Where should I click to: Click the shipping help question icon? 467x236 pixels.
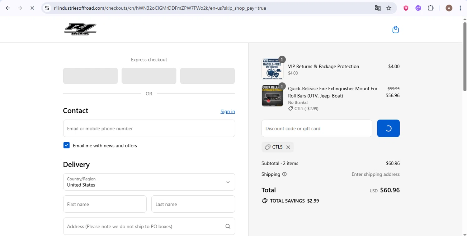[x=284, y=174]
